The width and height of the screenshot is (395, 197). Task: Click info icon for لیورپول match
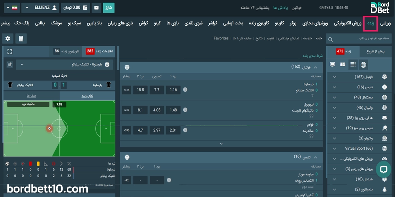pos(185,110)
